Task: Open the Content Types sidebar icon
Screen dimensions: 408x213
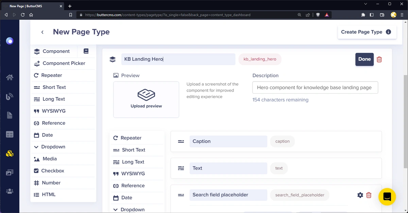Action: coord(10,154)
